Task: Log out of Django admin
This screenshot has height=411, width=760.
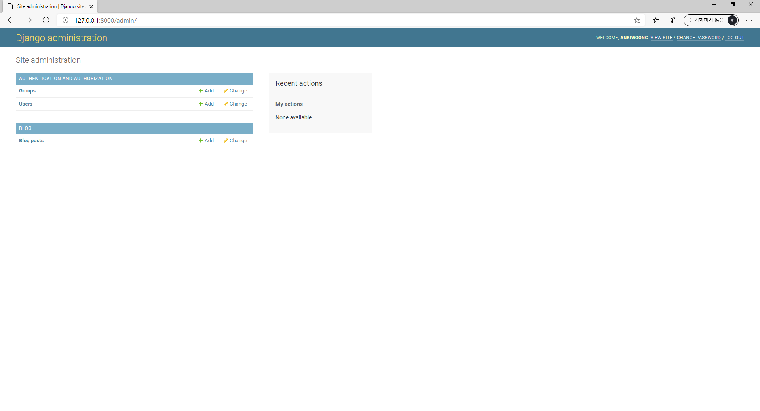Action: tap(735, 38)
